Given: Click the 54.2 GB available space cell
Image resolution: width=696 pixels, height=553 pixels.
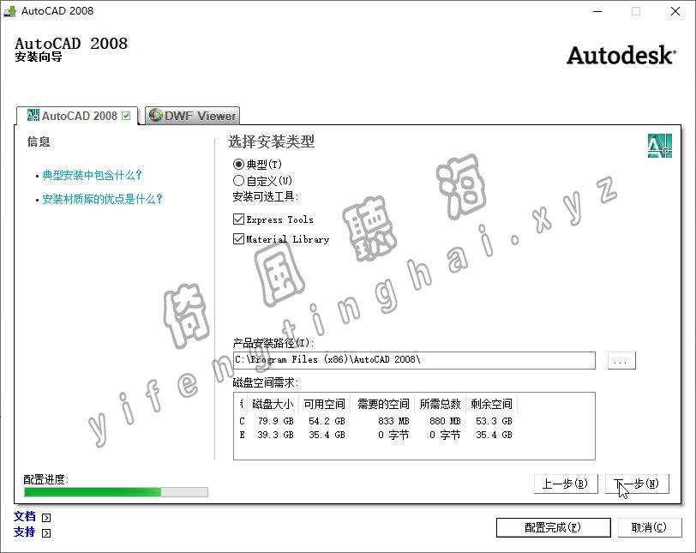Looking at the screenshot, I should [327, 421].
